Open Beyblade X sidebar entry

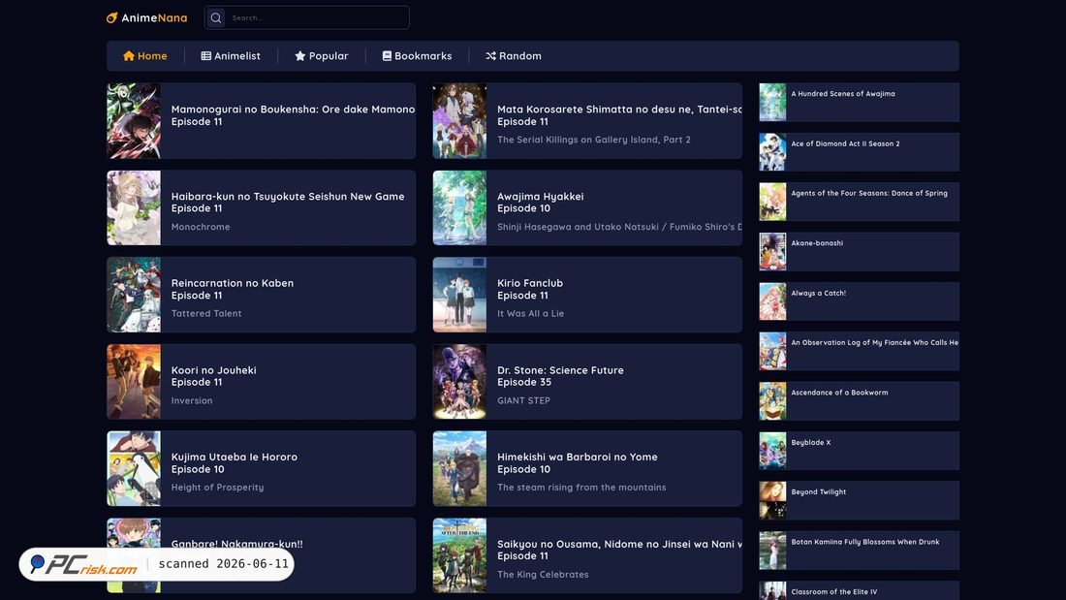tap(860, 451)
